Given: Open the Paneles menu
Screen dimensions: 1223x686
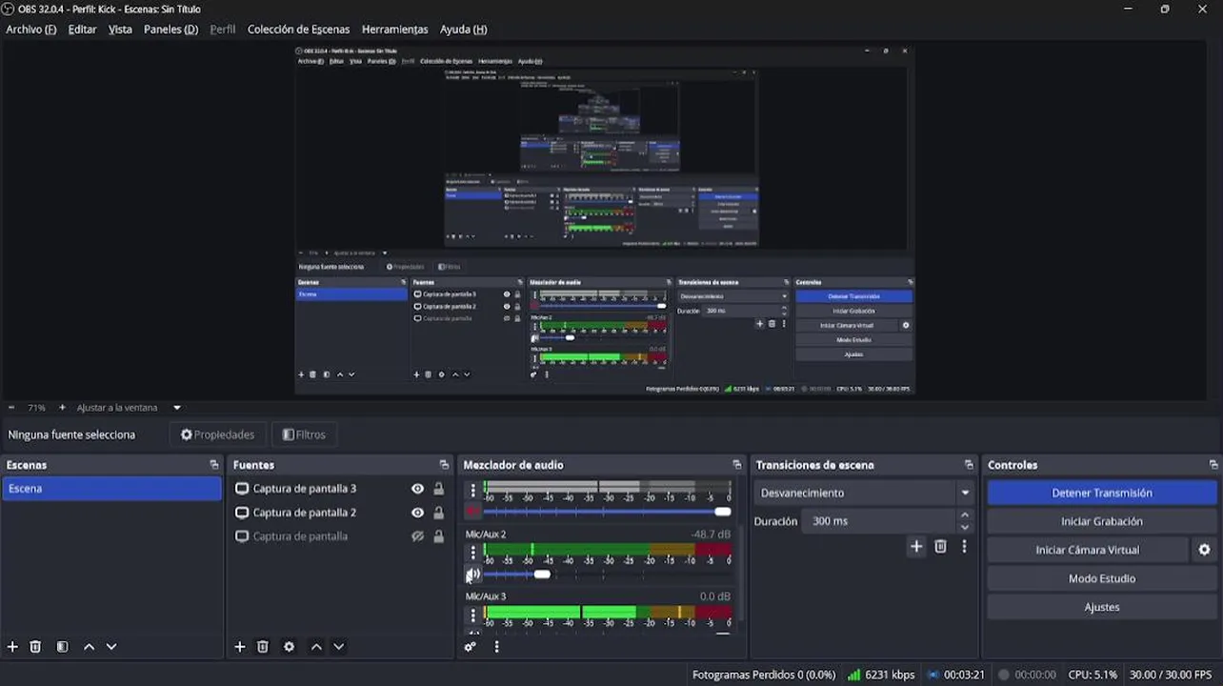Looking at the screenshot, I should point(170,30).
